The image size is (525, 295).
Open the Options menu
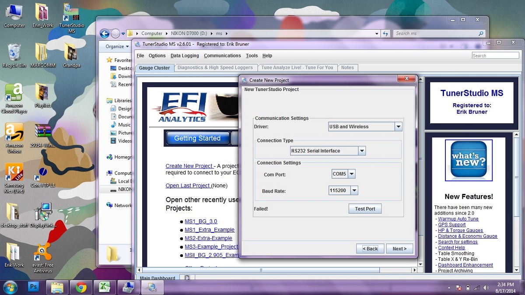[157, 56]
